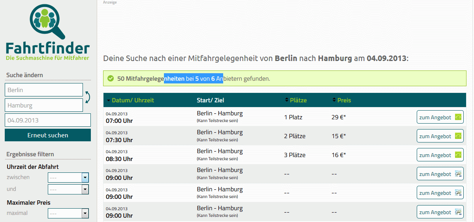
Task: Click sort arrows icon beside Plätze
Action: 287,100
